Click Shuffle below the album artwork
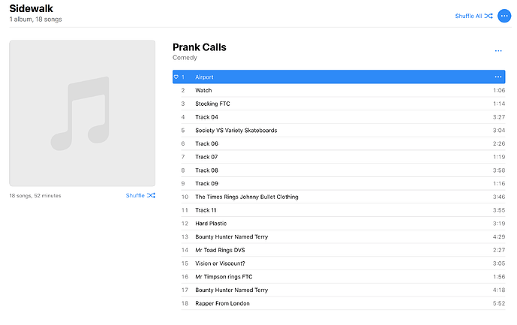517x325 pixels. click(x=140, y=195)
